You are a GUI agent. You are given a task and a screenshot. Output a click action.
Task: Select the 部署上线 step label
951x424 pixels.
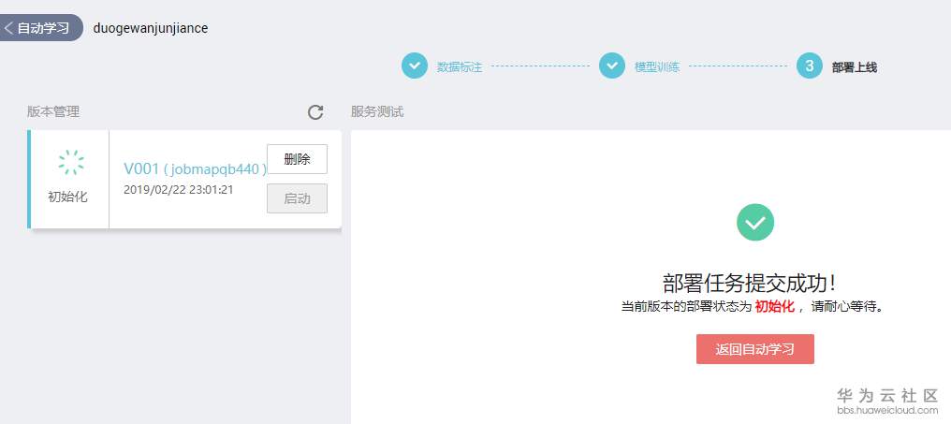pyautogui.click(x=855, y=67)
